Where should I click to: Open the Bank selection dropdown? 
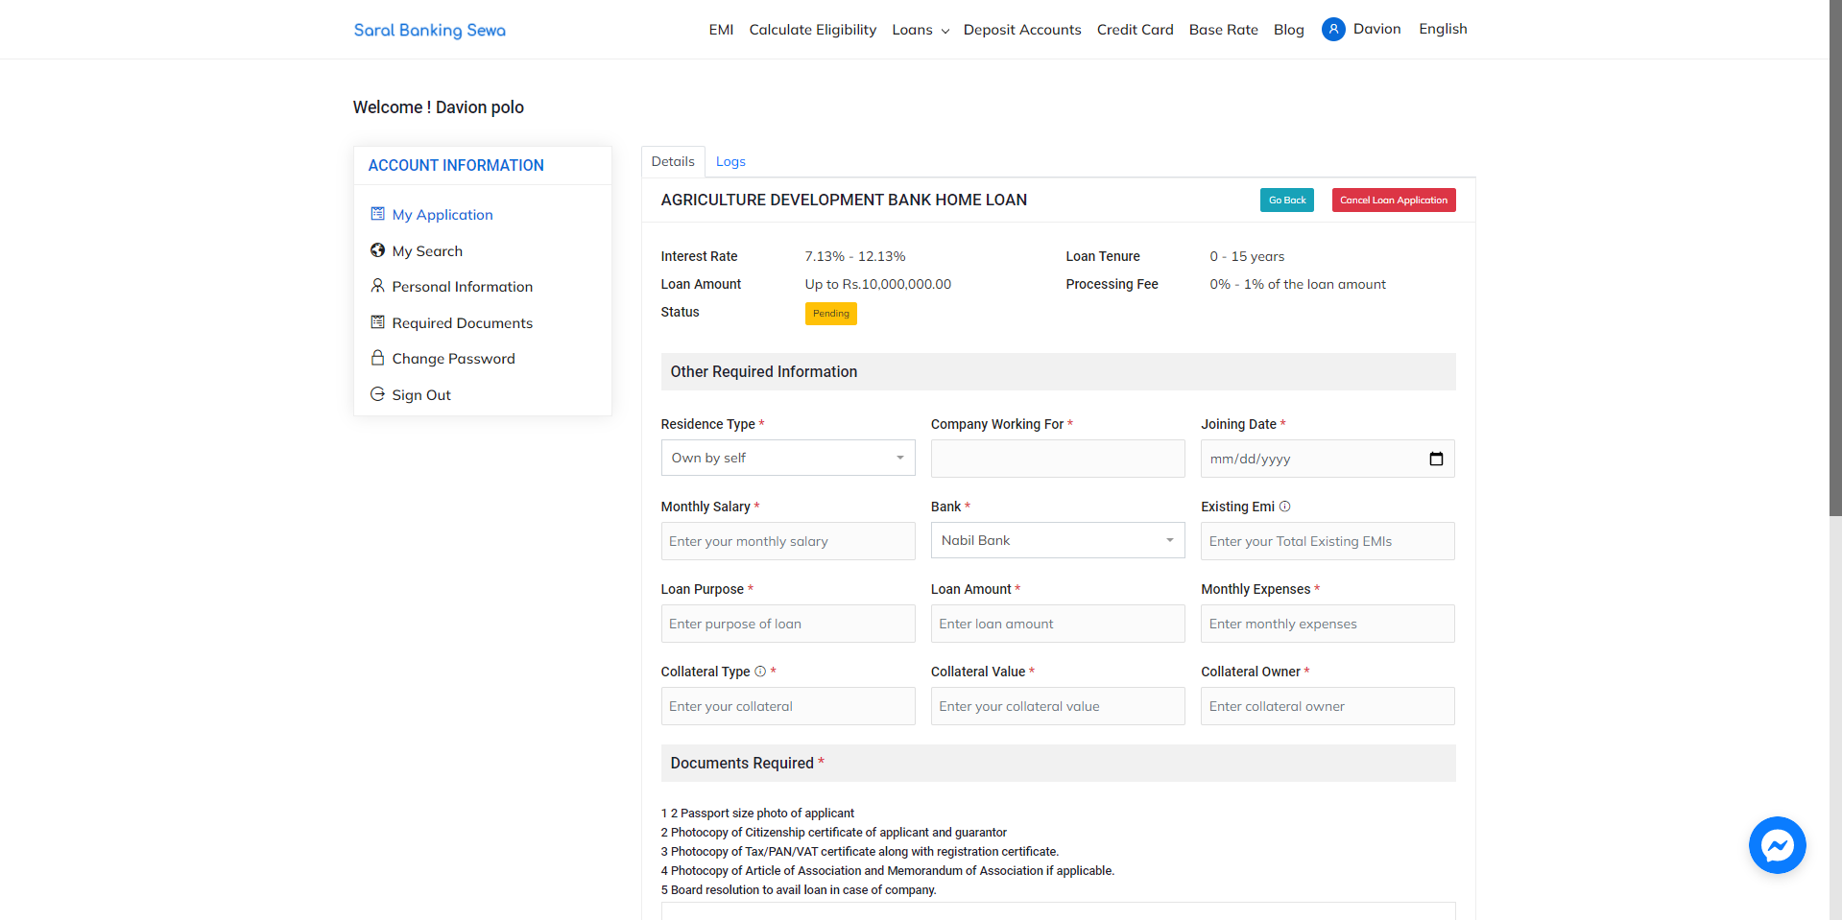point(1058,540)
